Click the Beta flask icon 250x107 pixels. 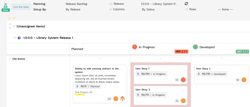5,6
